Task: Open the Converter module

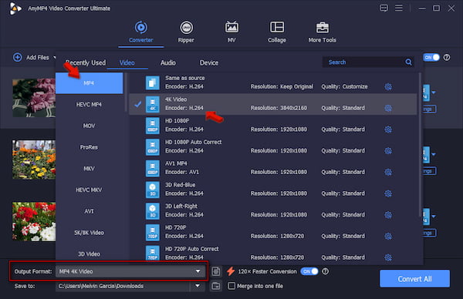Action: (x=141, y=32)
